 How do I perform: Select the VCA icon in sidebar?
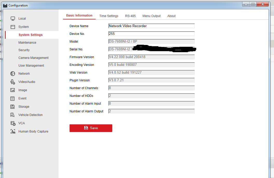13,123
